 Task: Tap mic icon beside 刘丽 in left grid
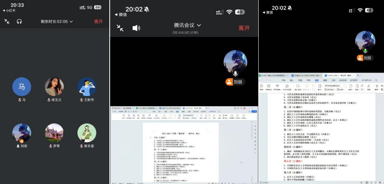(x=18, y=146)
